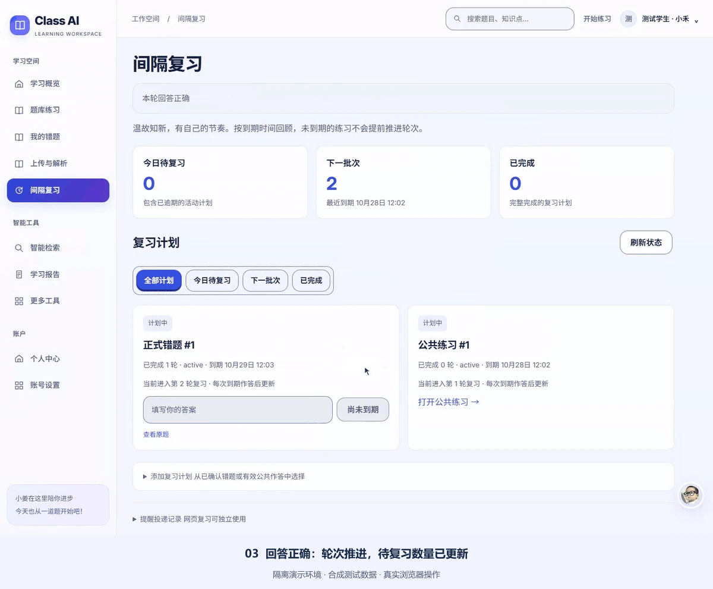Open the user account dropdown arrow

[696, 21]
